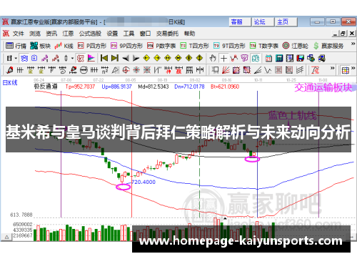Select the hand pan tool
Image resolution: width=357 pixels, height=259 pixels.
(213, 58)
